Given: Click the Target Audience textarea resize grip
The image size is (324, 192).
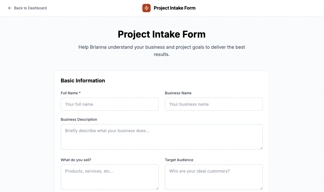Looking at the screenshot, I should click(261, 188).
